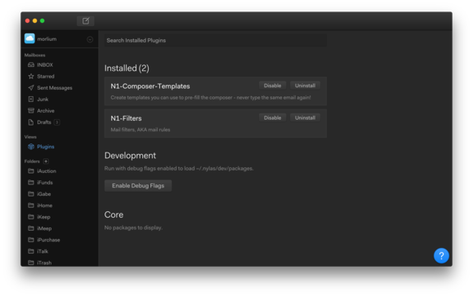Click the iAuction folder icon
The height and width of the screenshot is (296, 473).
pyautogui.click(x=31, y=170)
